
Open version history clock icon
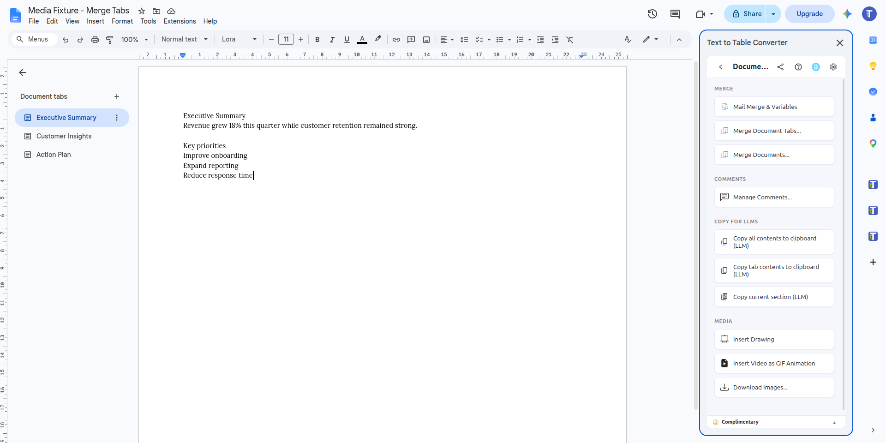[x=652, y=14]
